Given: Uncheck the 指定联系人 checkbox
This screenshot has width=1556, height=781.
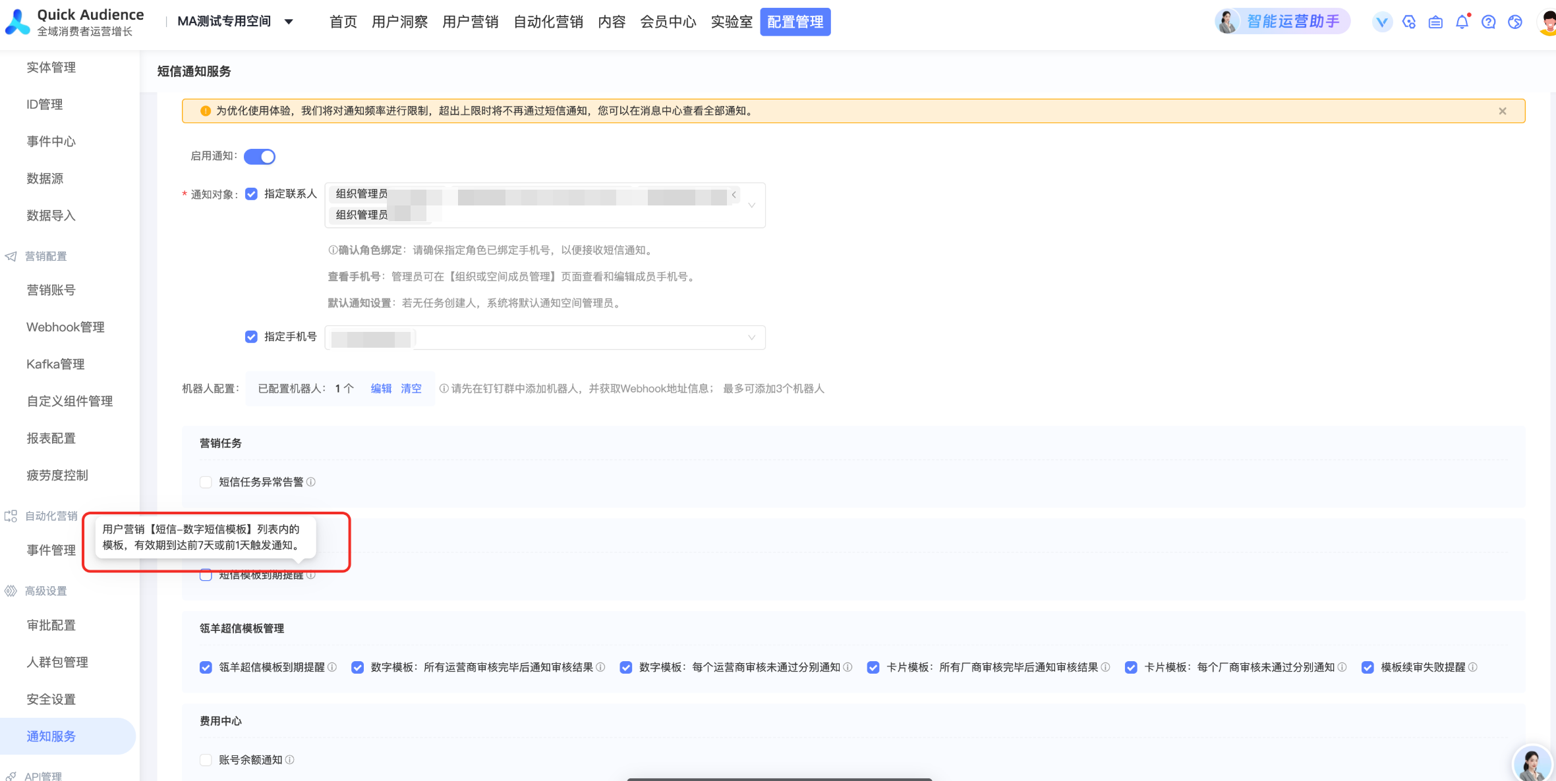Looking at the screenshot, I should [251, 194].
